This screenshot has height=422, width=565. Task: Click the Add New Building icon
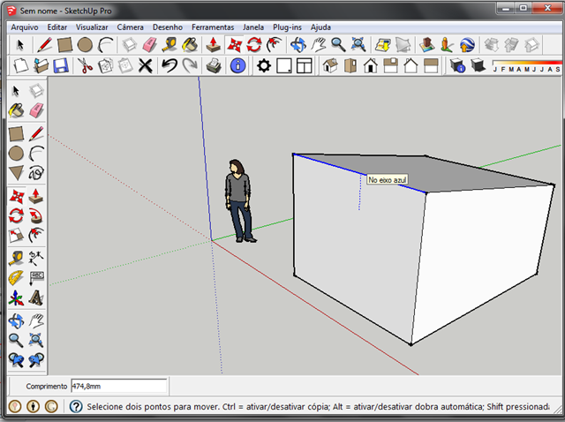tap(427, 45)
